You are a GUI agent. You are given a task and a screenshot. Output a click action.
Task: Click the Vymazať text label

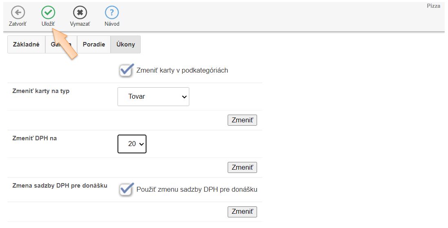(80, 24)
